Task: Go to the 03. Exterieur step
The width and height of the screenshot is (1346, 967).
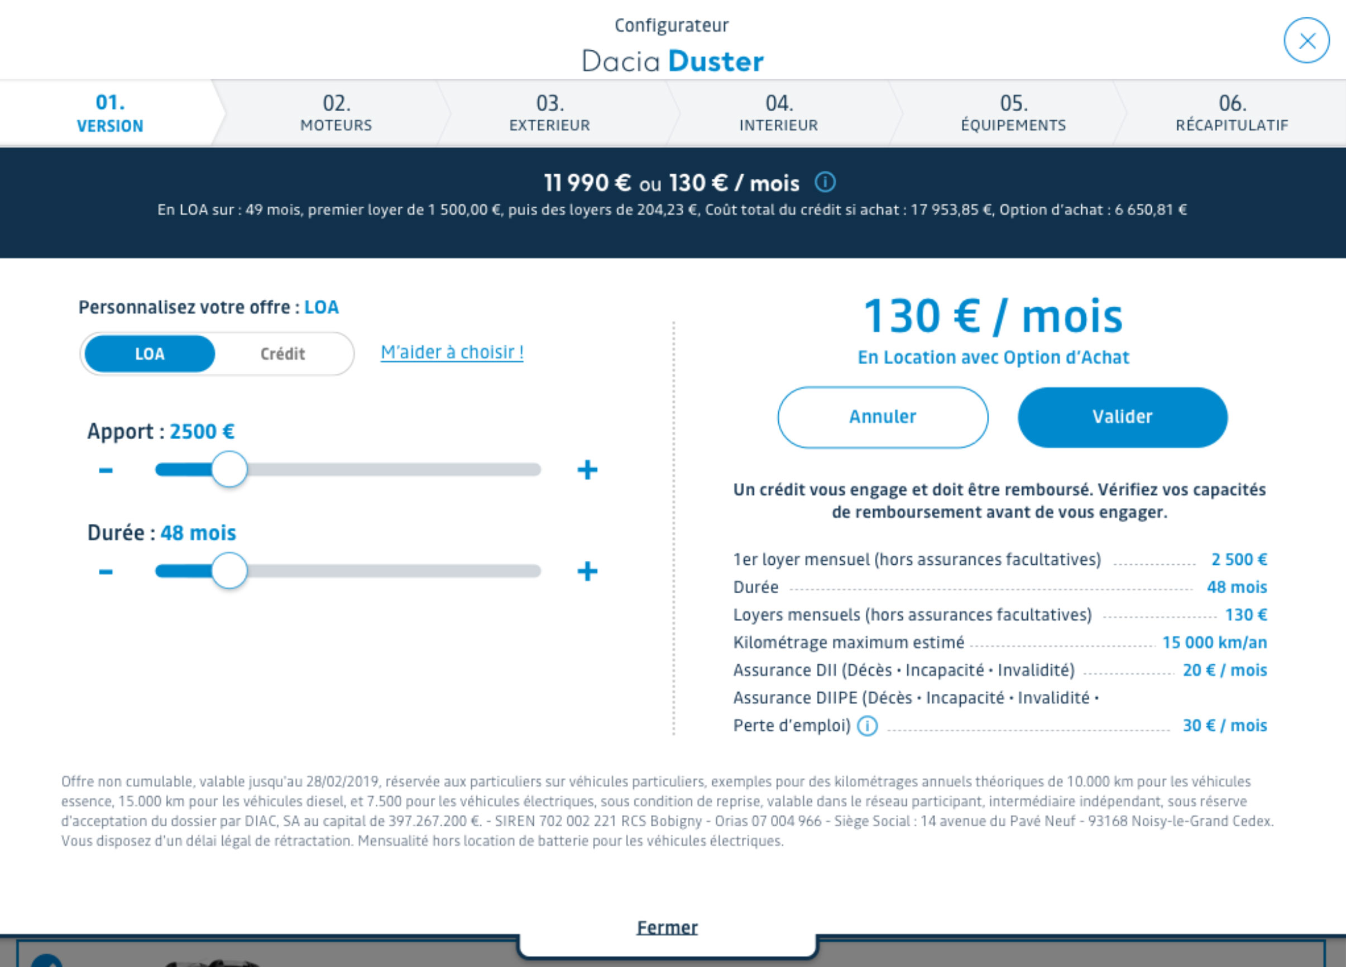Action: pyautogui.click(x=549, y=113)
